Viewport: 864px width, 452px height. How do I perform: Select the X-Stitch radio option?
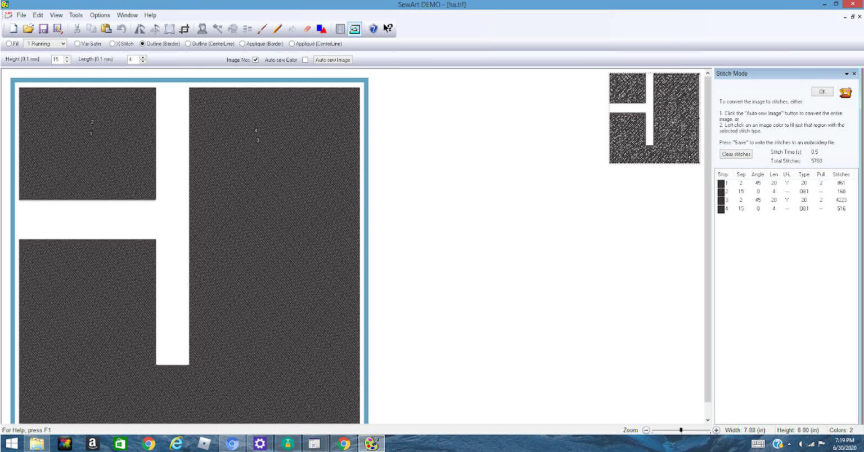click(112, 44)
